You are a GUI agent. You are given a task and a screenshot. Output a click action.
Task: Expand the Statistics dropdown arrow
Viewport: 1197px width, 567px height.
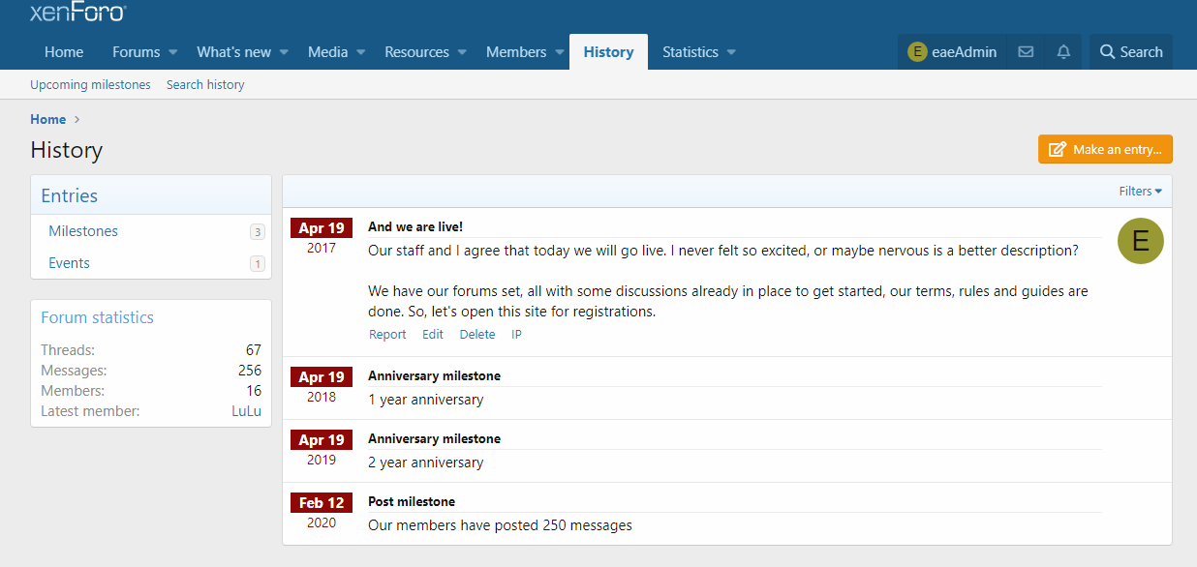tap(731, 52)
